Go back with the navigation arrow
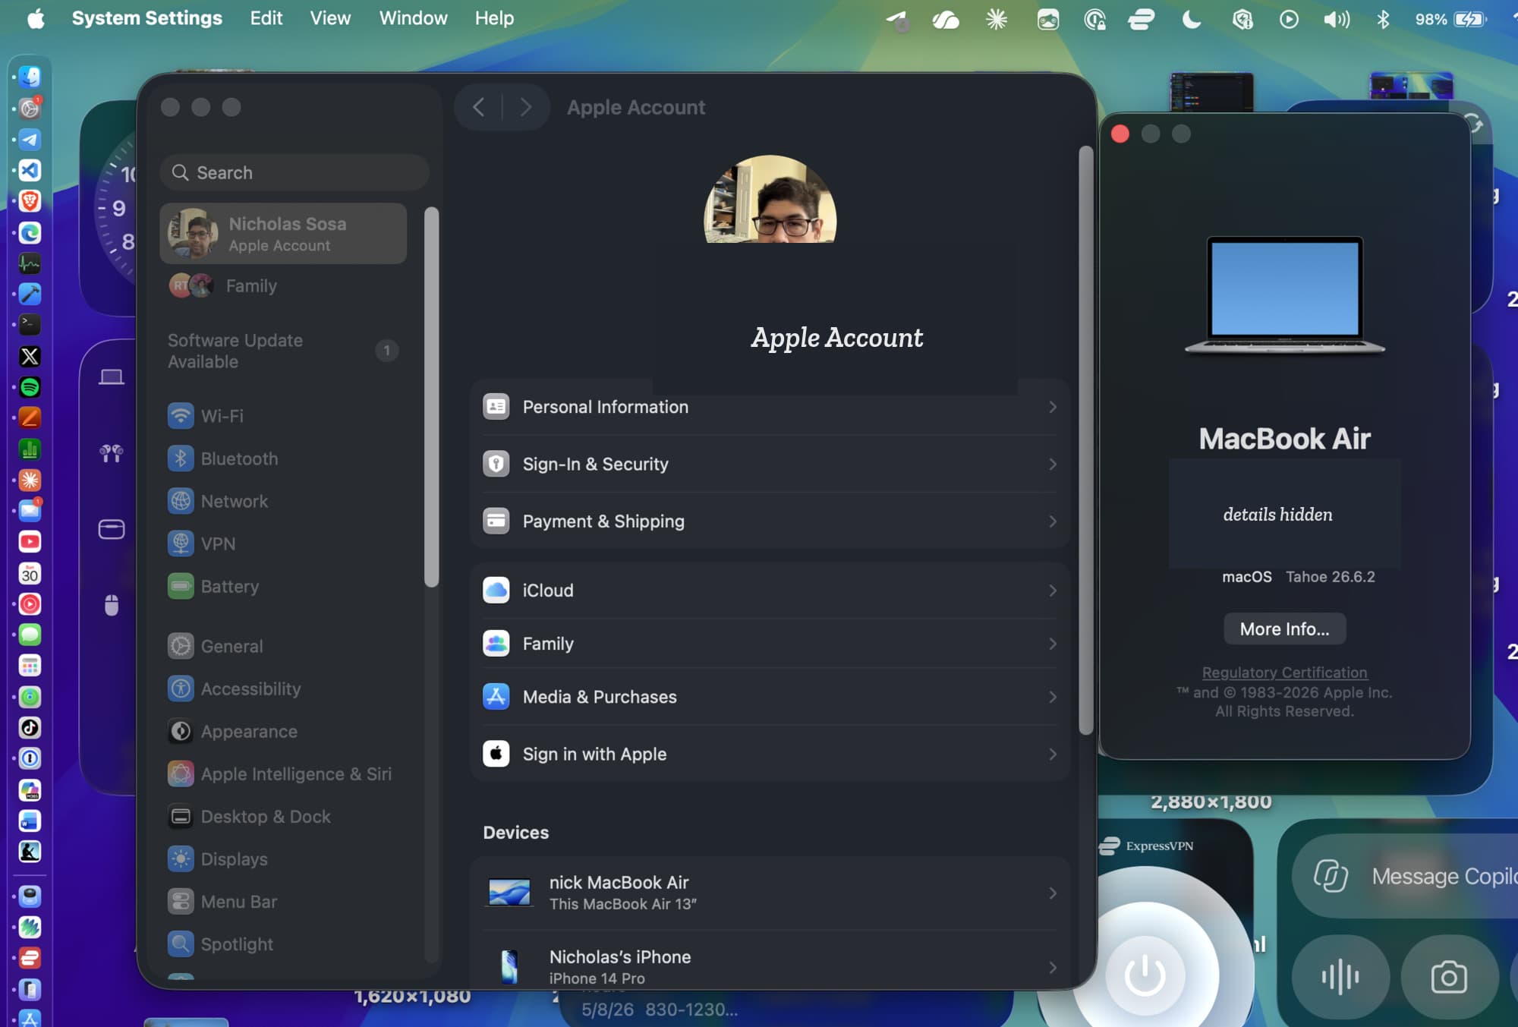1518x1027 pixels. (479, 107)
